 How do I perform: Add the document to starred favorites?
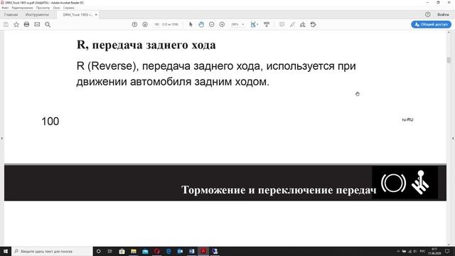[16, 25]
